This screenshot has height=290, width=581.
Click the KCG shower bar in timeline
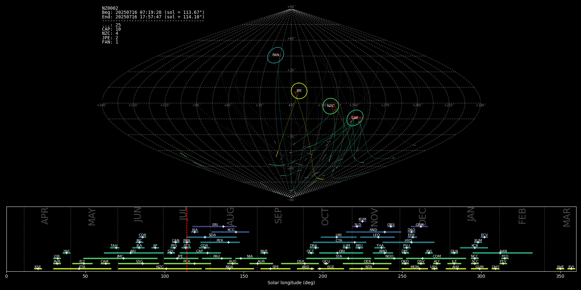(230, 232)
